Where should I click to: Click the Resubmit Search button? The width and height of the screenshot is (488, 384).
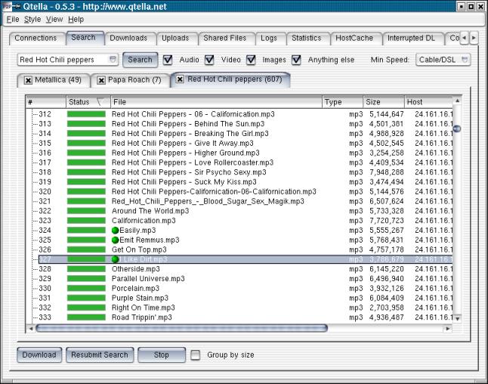click(100, 355)
